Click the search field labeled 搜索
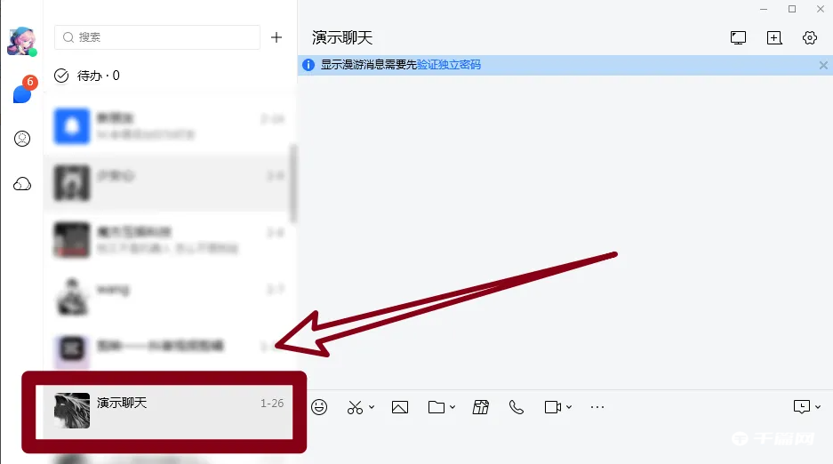 [x=157, y=37]
